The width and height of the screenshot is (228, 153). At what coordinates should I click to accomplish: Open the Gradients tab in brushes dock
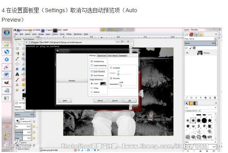click(x=195, y=103)
